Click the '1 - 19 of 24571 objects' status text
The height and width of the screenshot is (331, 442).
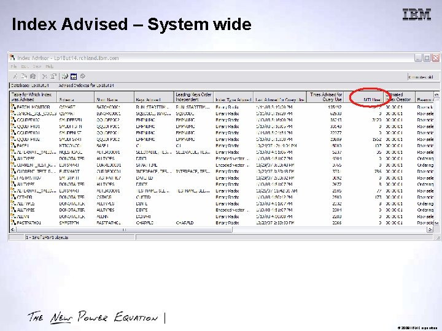pyautogui.click(x=47, y=237)
